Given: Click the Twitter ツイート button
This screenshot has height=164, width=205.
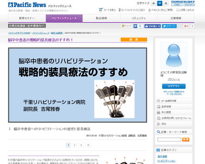Looking at the screenshot, I should click(x=169, y=26).
